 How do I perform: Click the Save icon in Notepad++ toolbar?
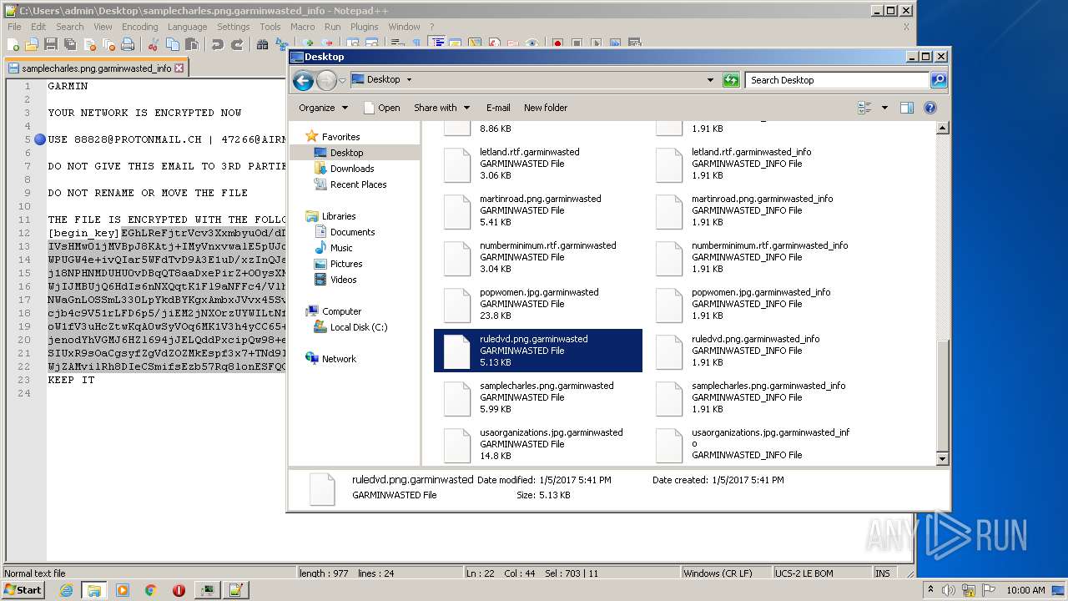click(51, 44)
